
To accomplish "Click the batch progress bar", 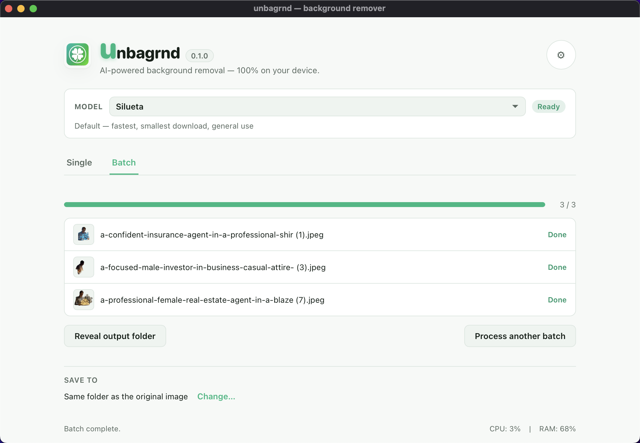I will (305, 205).
